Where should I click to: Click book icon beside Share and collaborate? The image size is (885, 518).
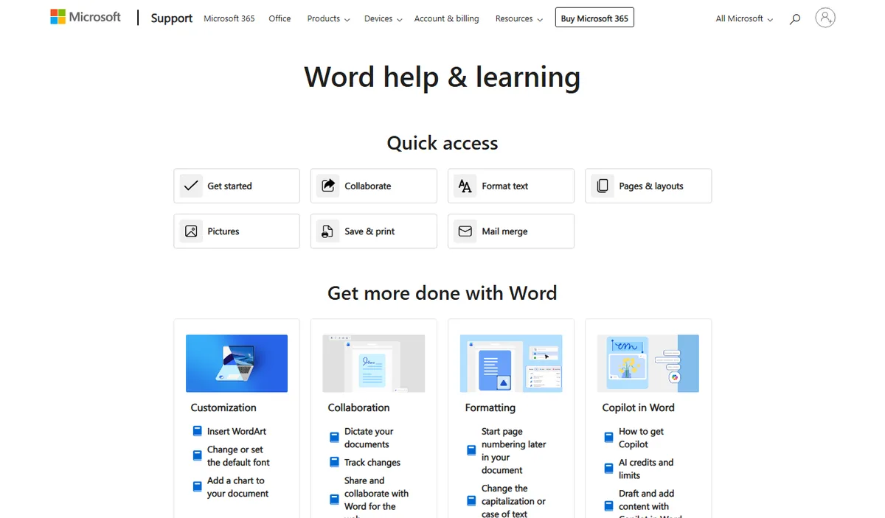click(x=334, y=500)
